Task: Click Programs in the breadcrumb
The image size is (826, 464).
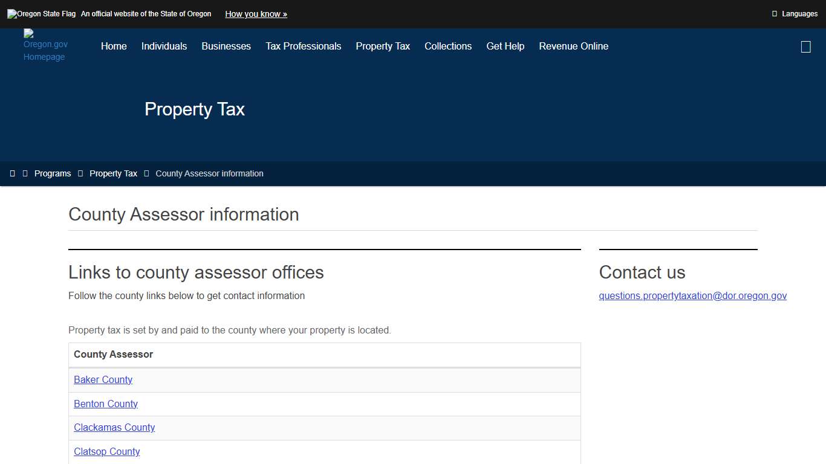Action: 53,173
